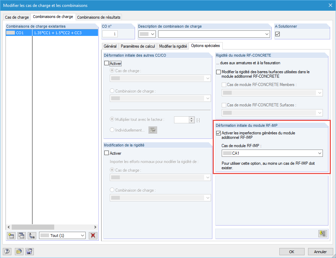Switch to the Combinaisons de charge tab
336x258 pixels.
[53, 17]
